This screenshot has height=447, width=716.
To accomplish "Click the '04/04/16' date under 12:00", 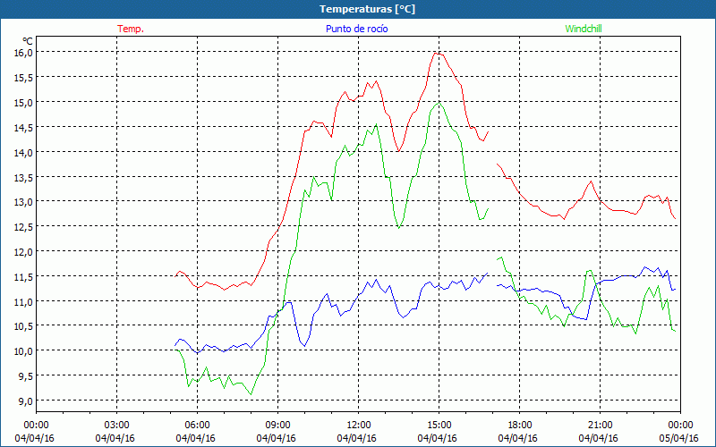I will (357, 438).
